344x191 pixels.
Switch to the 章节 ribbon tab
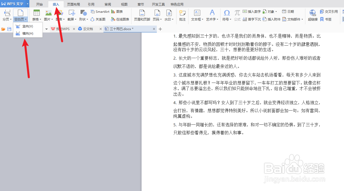coord(141,4)
